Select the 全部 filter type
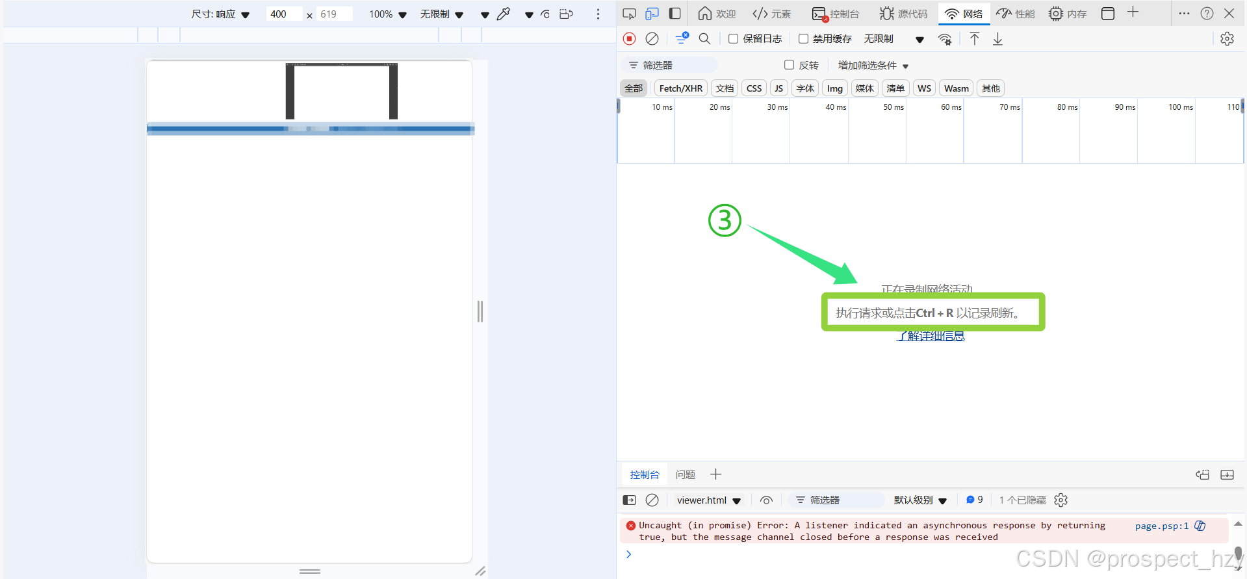This screenshot has width=1247, height=579. [634, 88]
